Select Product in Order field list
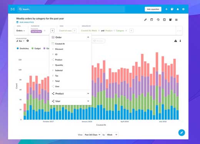Screen dimensions: 200x144 [70, 60]
